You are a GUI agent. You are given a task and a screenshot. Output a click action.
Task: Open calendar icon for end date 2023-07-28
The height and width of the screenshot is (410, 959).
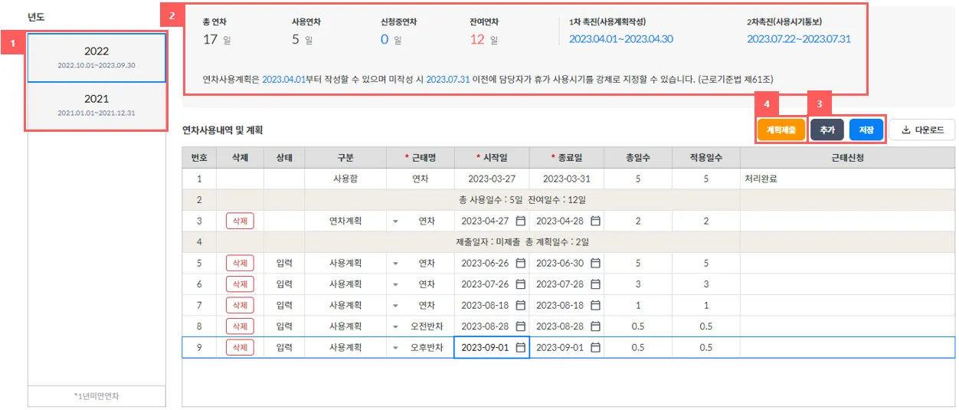pos(595,284)
